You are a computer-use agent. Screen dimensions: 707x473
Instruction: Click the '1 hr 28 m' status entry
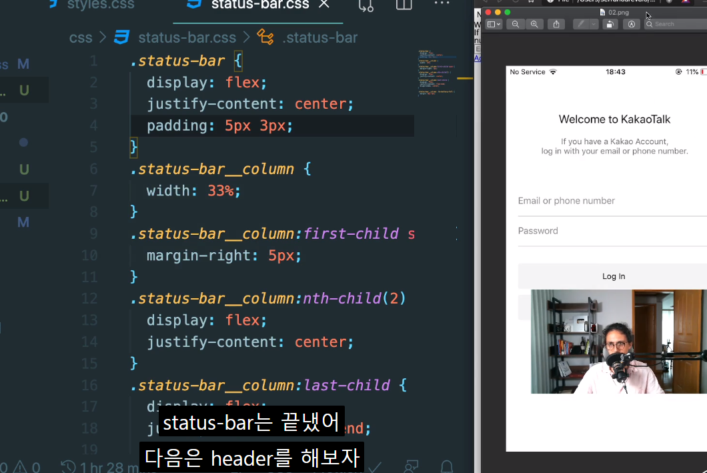click(108, 467)
